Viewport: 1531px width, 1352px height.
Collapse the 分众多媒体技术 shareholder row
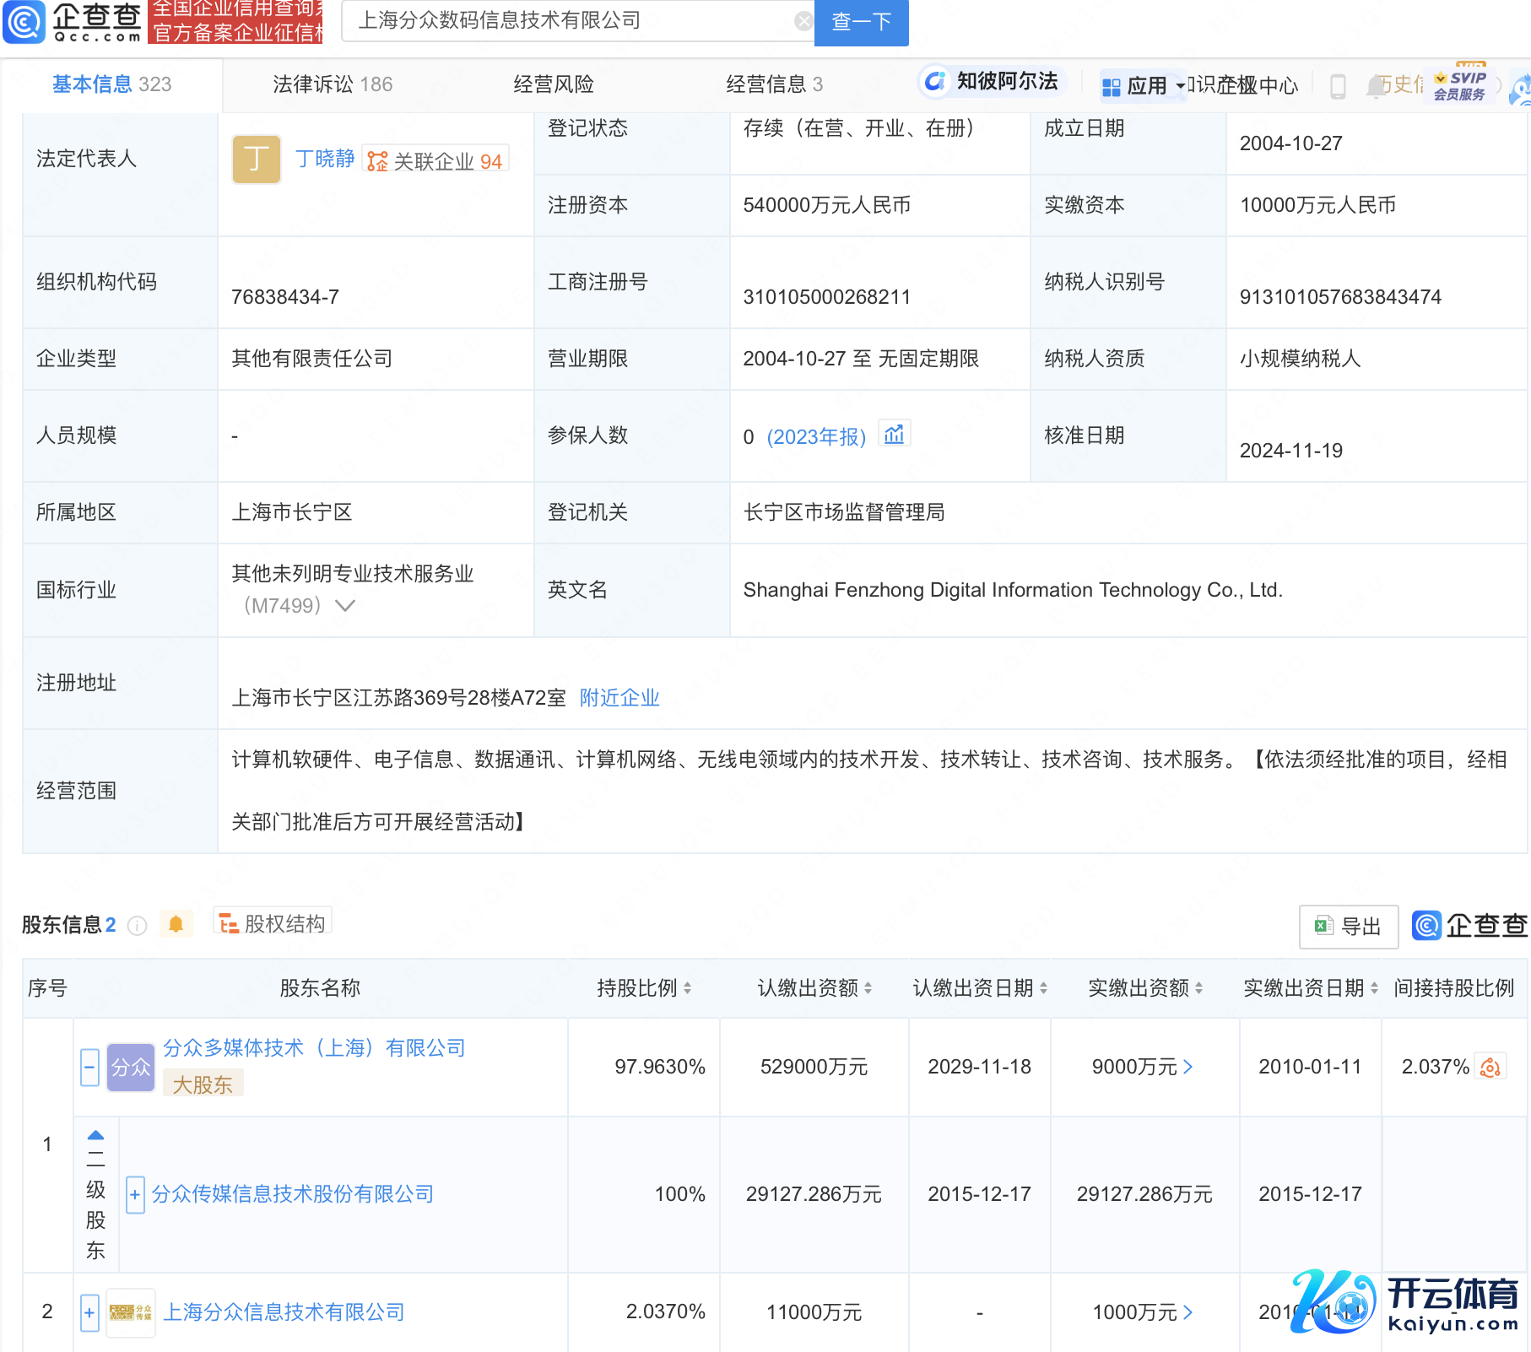coord(89,1067)
